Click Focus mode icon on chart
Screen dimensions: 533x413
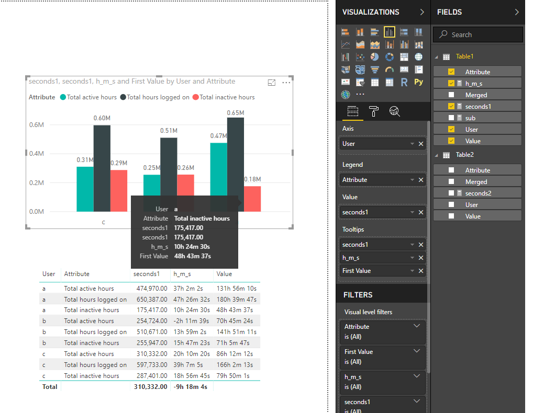coord(272,83)
